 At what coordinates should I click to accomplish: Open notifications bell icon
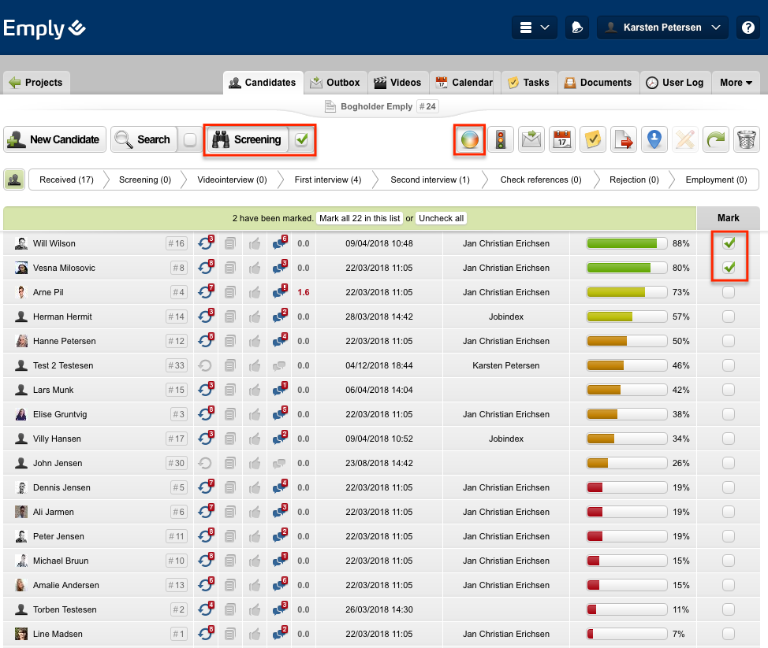pos(576,28)
